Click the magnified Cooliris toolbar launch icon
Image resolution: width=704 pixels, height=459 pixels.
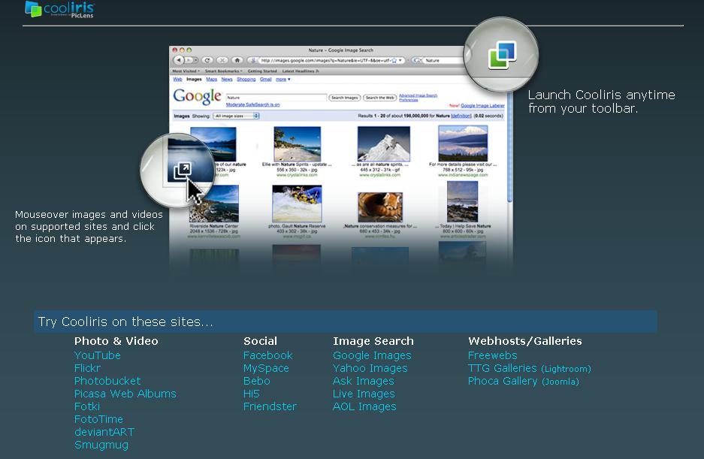(x=503, y=55)
